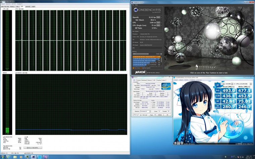Toggle the OpenGL test checkbox in Cinebench

pyautogui.click(x=161, y=17)
